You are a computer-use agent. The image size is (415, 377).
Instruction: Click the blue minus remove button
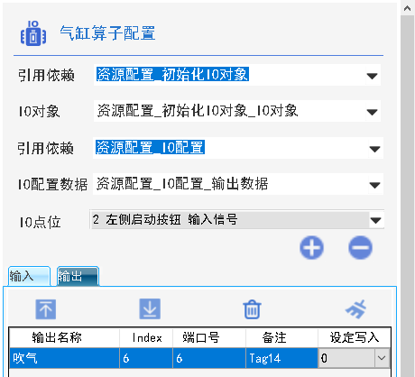click(x=360, y=248)
